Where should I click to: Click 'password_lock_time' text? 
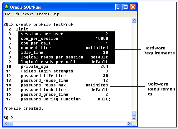pyautogui.click(x=43, y=90)
